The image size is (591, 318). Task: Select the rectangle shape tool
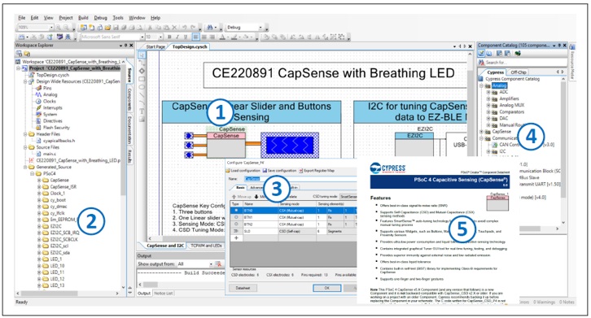pos(142,79)
